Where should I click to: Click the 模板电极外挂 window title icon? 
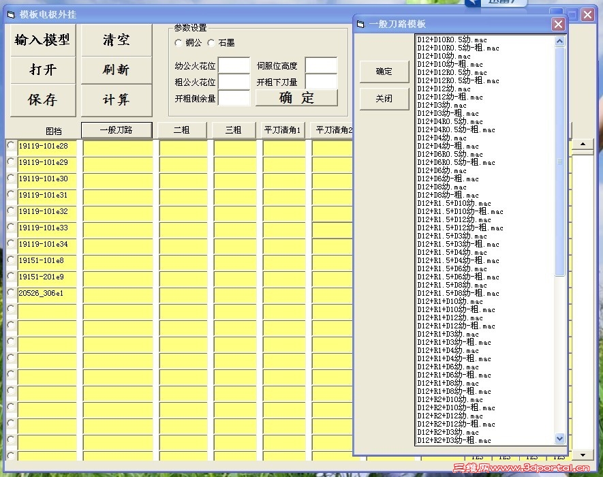[11, 14]
